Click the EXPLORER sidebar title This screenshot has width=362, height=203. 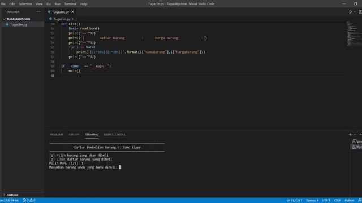coord(13,12)
